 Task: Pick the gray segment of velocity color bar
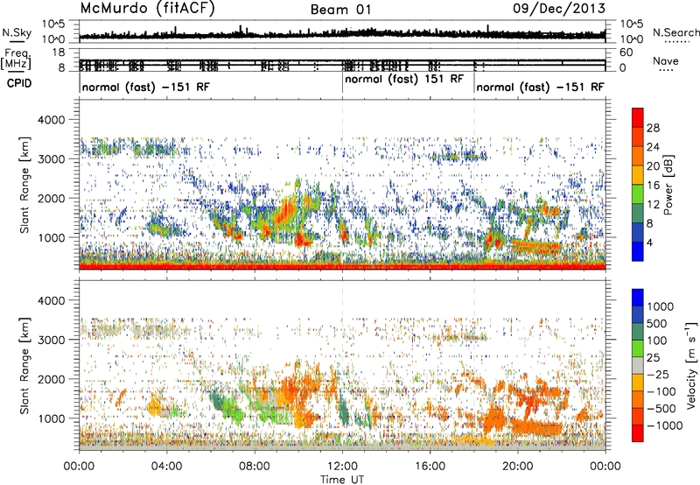tap(638, 366)
